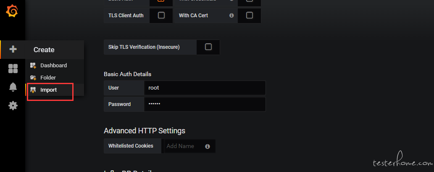
Task: Click info icon in Whitelisted Cookies field
Action: pyautogui.click(x=208, y=146)
